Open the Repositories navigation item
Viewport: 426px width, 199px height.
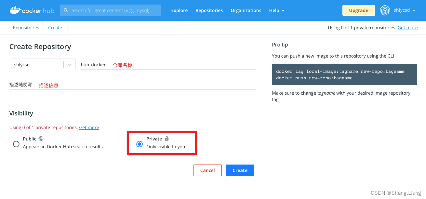point(209,10)
